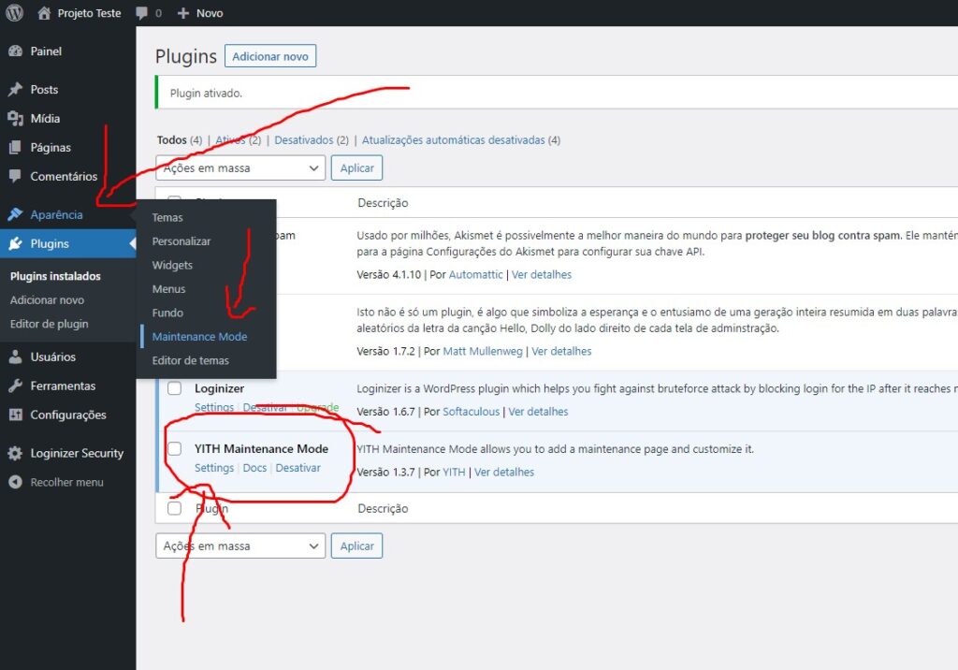
Task: Filter plugins by Desativados (2)
Action: 312,140
